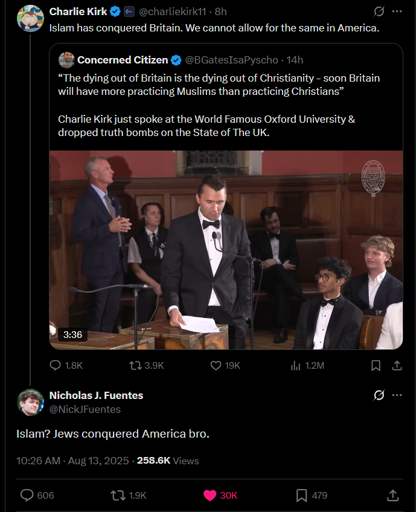The image size is (416, 512).
Task: Reply to the post with 606 replies
Action: pos(27,495)
